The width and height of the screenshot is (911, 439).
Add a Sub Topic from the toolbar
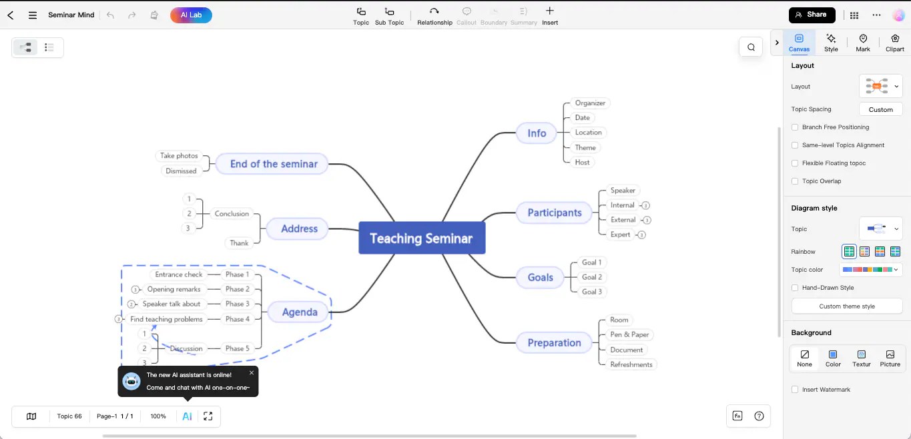(x=389, y=16)
